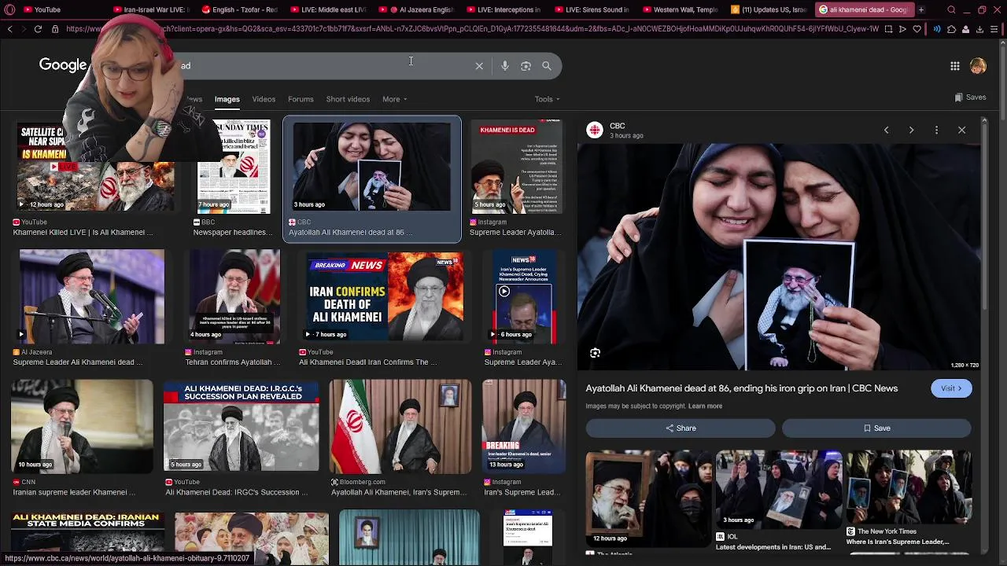
Task: Open satellite YouTube thumbnail 12 hours ago
Action: (x=96, y=167)
